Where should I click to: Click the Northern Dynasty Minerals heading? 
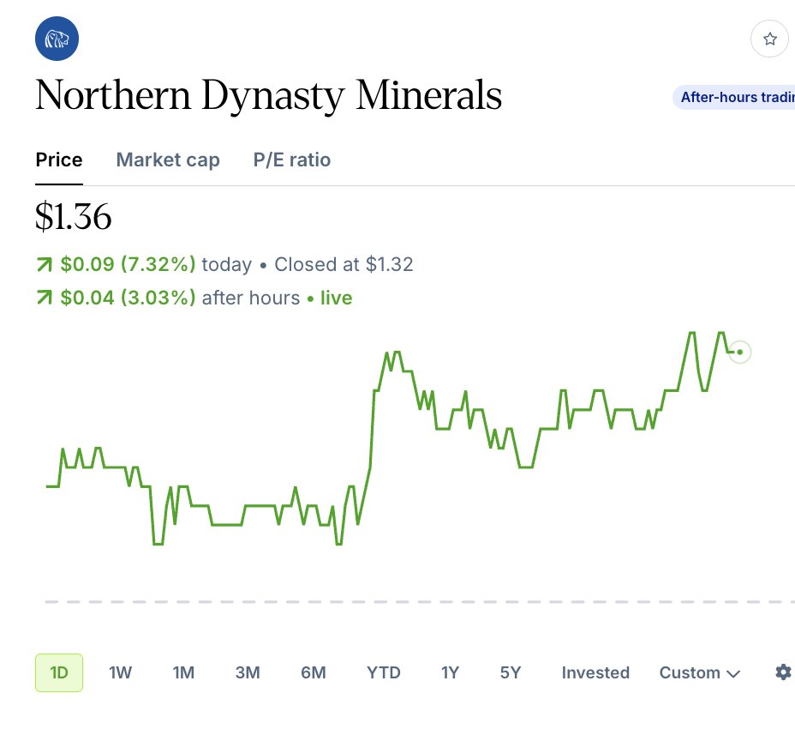tap(269, 95)
